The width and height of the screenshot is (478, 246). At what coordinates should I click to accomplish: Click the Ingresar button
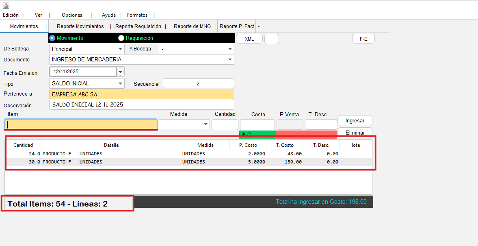355,121
